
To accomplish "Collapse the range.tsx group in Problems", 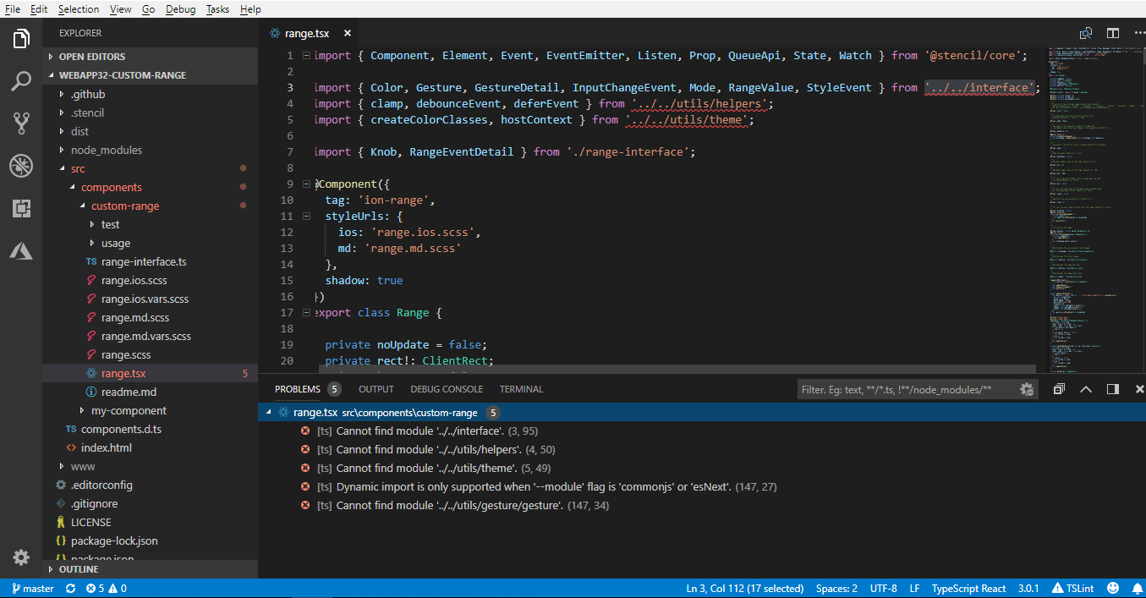I will (x=269, y=412).
